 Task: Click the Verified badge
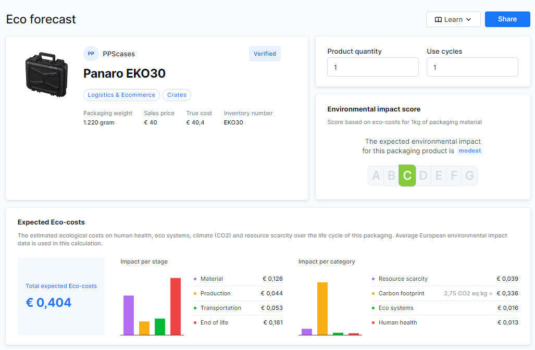click(265, 54)
